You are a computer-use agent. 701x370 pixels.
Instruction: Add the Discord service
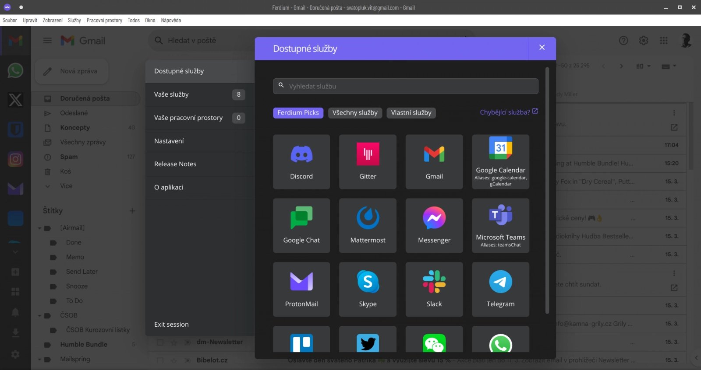point(301,162)
